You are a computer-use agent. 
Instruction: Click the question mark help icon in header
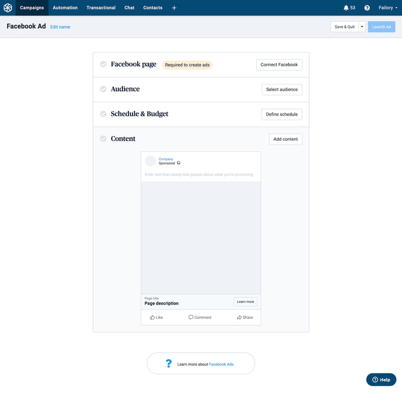point(367,8)
